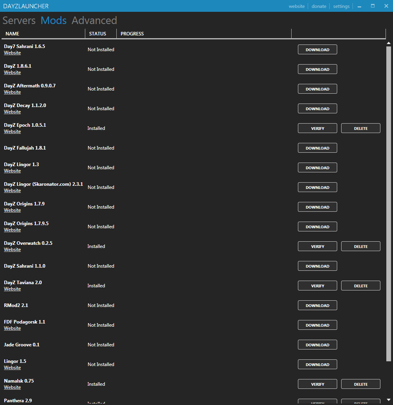Image resolution: width=393 pixels, height=405 pixels.
Task: Visit the DayZ Decay Website link
Action: (12, 112)
